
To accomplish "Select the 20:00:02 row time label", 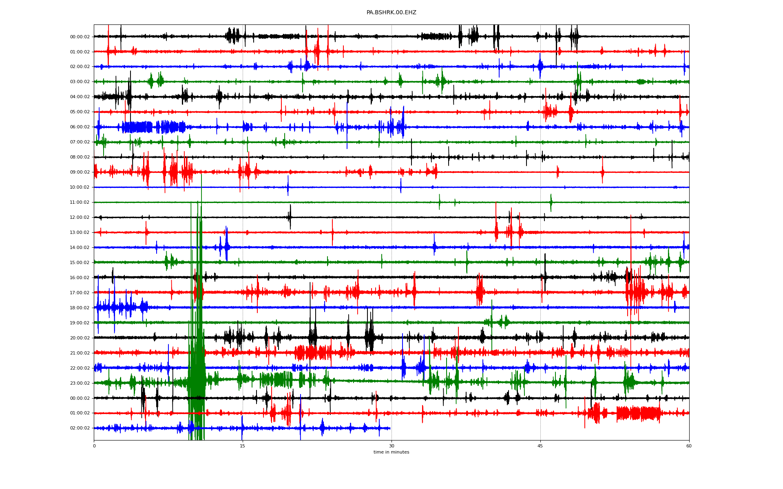I will pyautogui.click(x=80, y=338).
